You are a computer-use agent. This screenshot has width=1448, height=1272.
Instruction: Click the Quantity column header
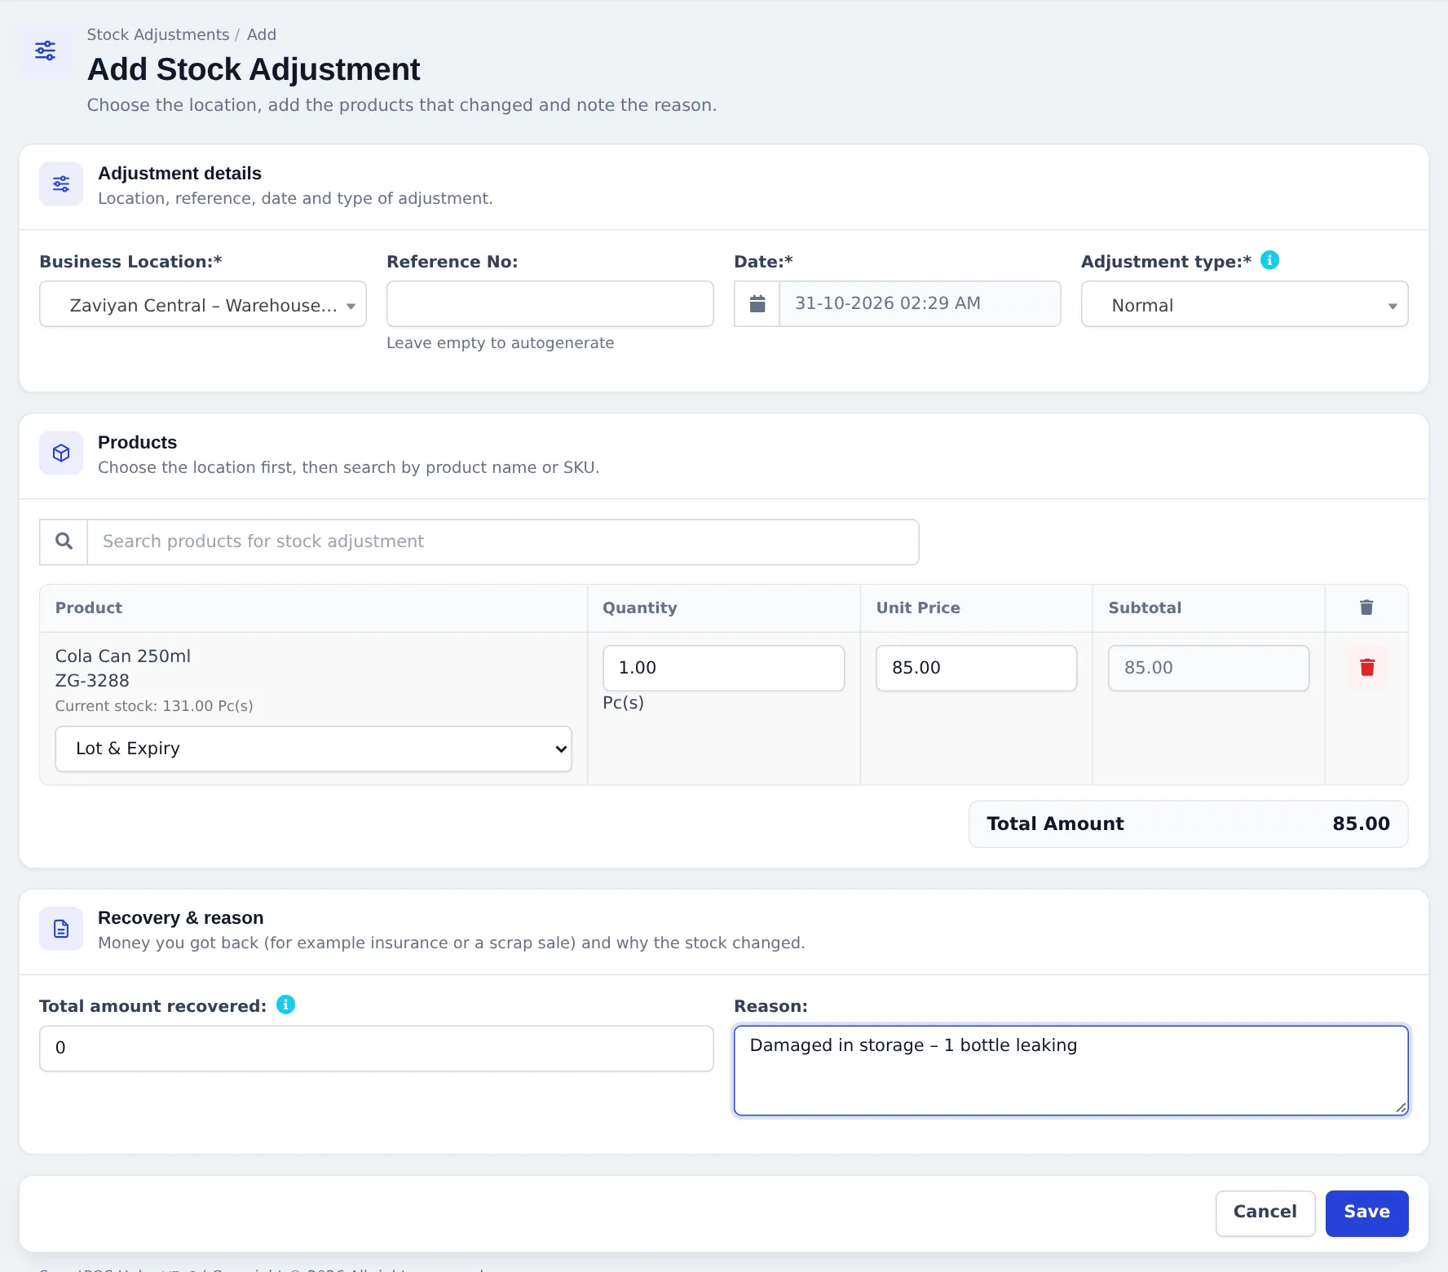pyautogui.click(x=640, y=607)
